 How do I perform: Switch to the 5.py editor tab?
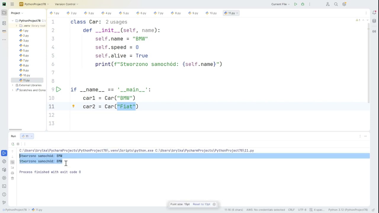[x=124, y=13]
